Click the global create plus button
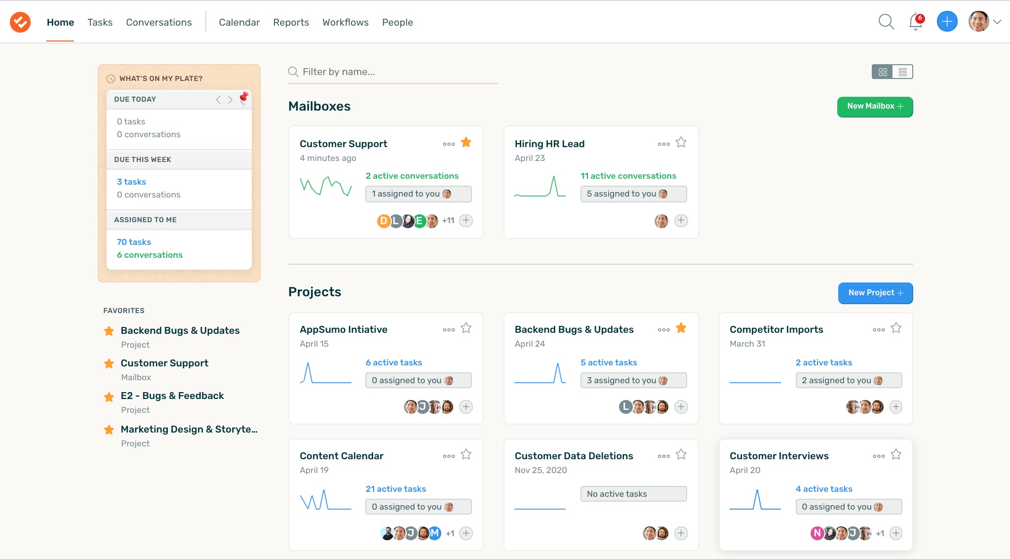The height and width of the screenshot is (559, 1010). coord(946,21)
